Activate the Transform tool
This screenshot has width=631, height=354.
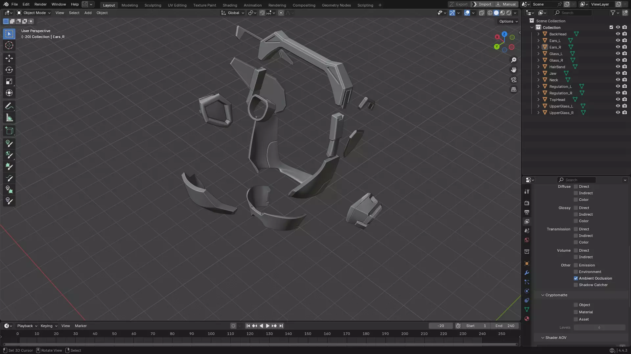[x=9, y=93]
